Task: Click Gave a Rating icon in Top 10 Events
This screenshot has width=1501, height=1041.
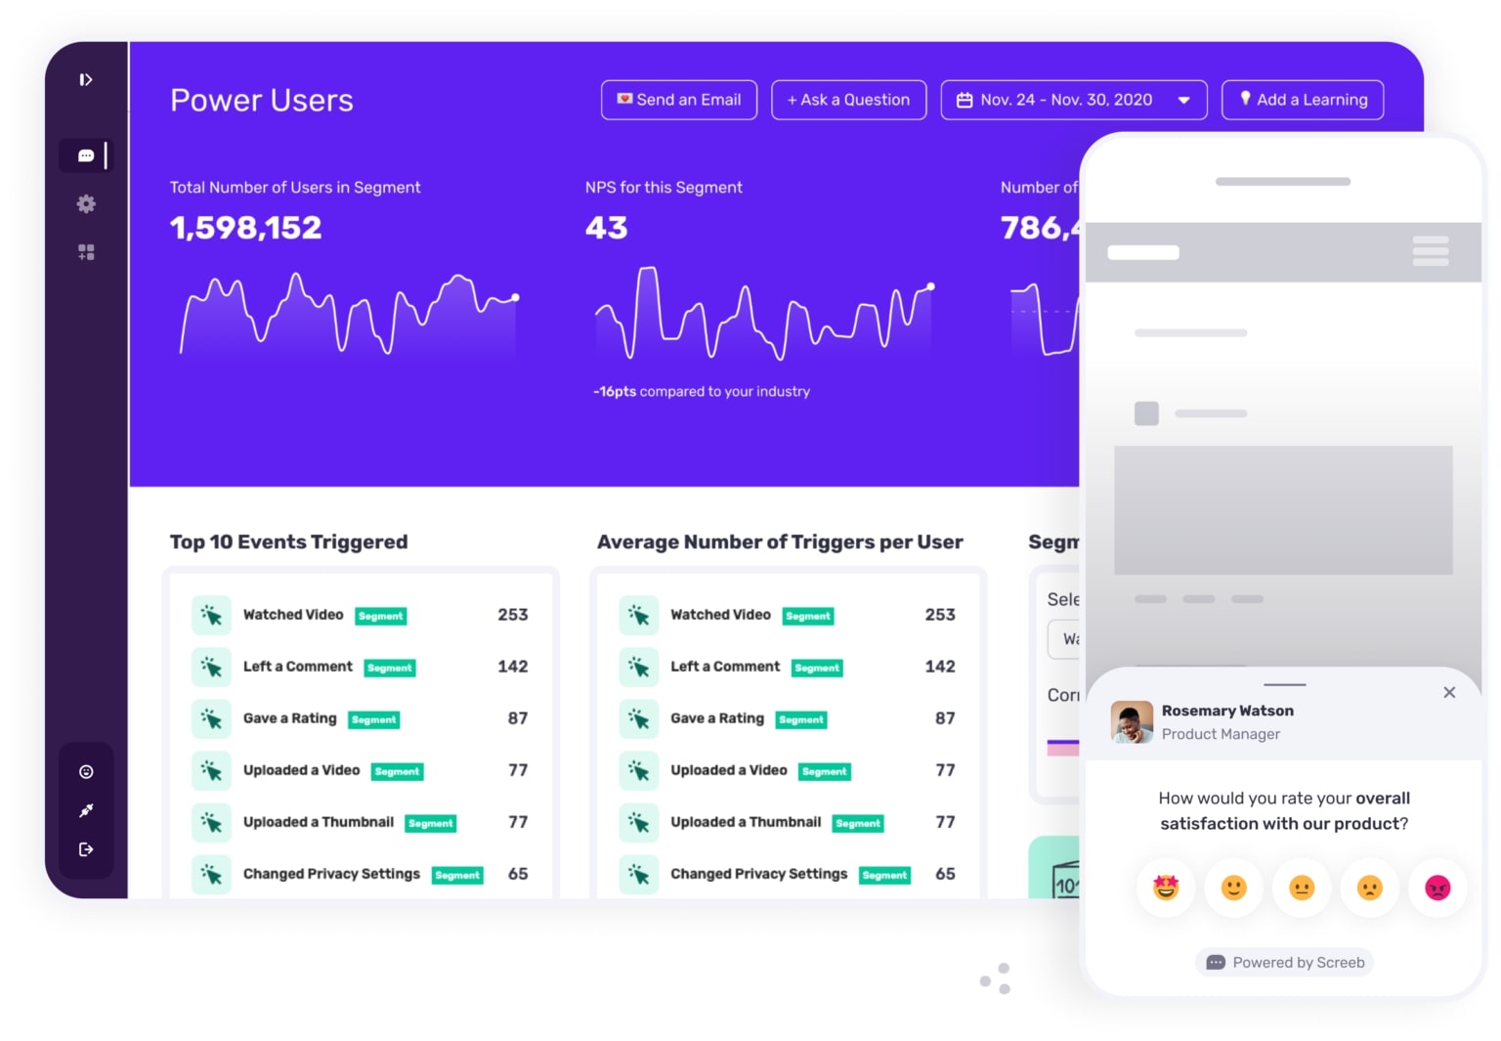Action: tap(211, 718)
